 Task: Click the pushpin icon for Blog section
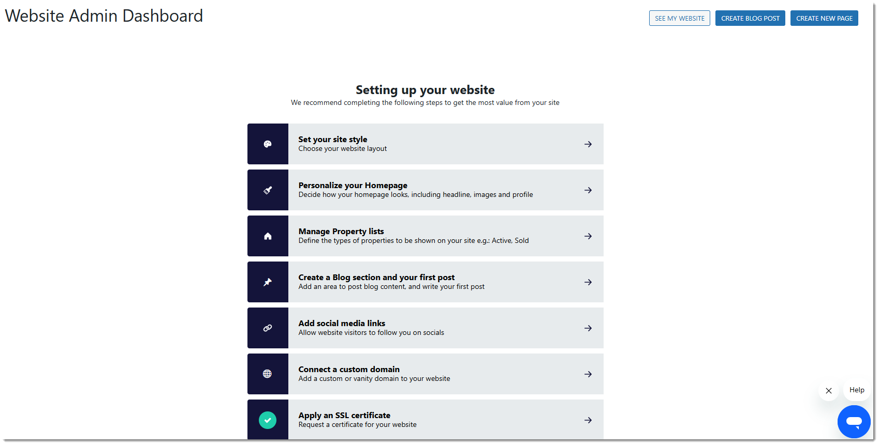click(268, 282)
